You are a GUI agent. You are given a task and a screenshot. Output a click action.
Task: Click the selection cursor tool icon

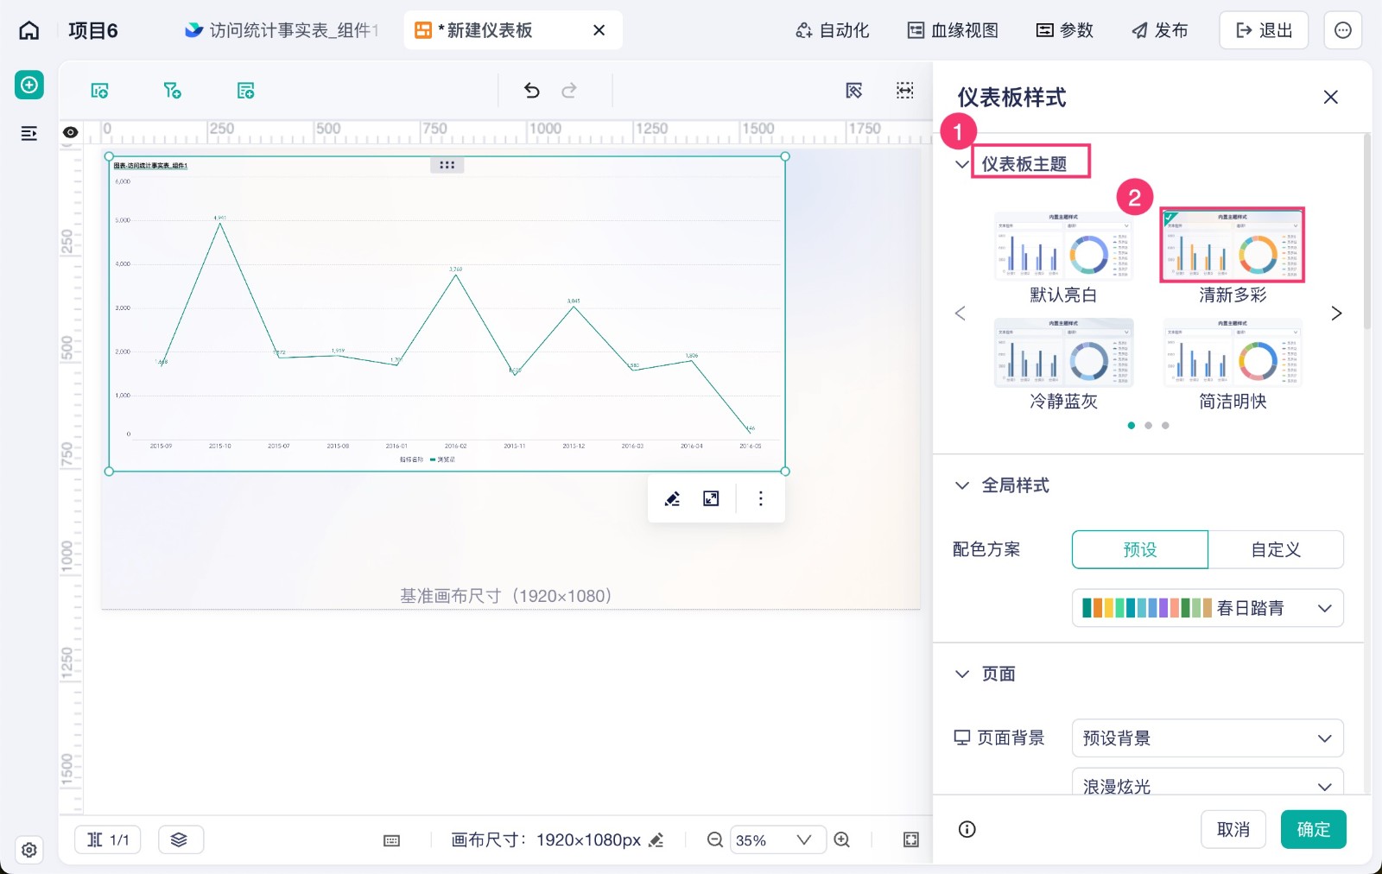(854, 91)
